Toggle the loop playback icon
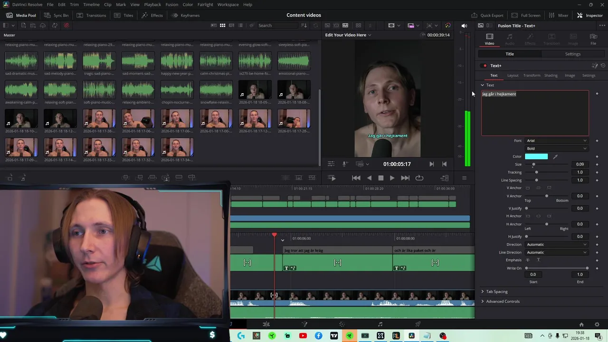This screenshot has height=342, width=608. 419,178
